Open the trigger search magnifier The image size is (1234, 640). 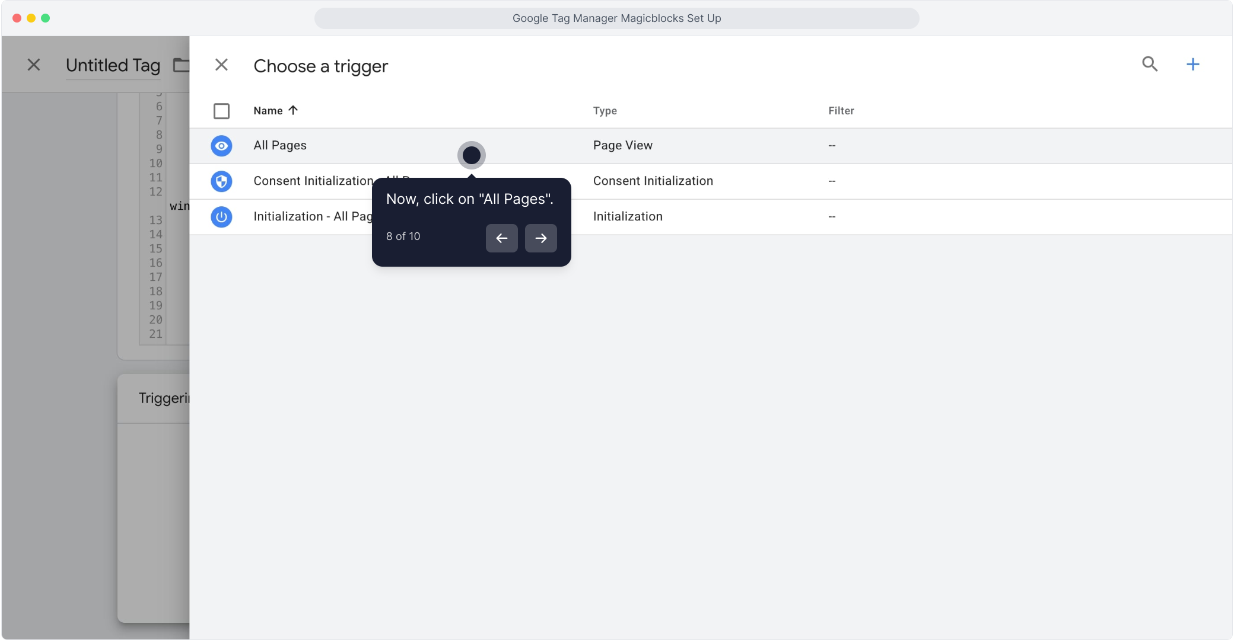coord(1150,64)
